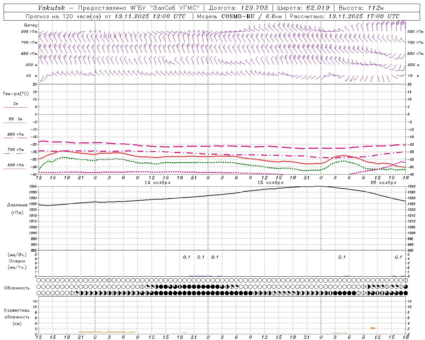The width and height of the screenshot is (425, 340).
Task: Click the (мм/1ч.) precipitation unit label
Action: click(17, 267)
